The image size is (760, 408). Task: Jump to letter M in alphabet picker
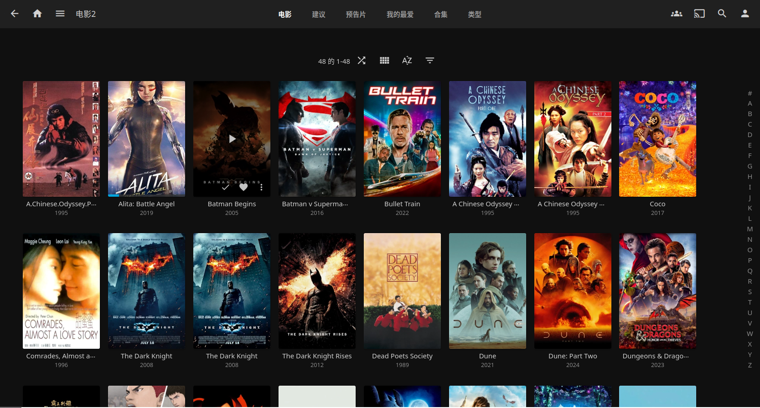tap(750, 229)
